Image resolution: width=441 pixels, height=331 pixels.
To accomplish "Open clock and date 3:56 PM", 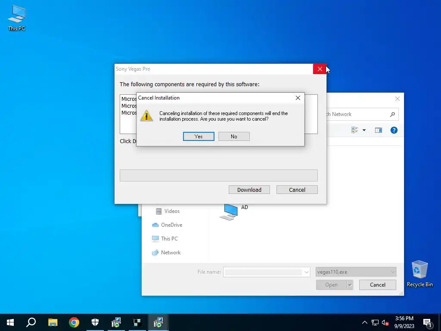I will click(x=404, y=322).
